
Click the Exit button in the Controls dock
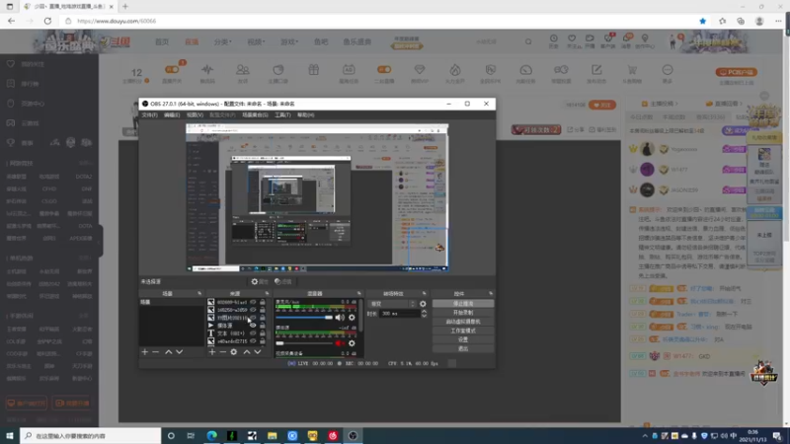pos(463,349)
